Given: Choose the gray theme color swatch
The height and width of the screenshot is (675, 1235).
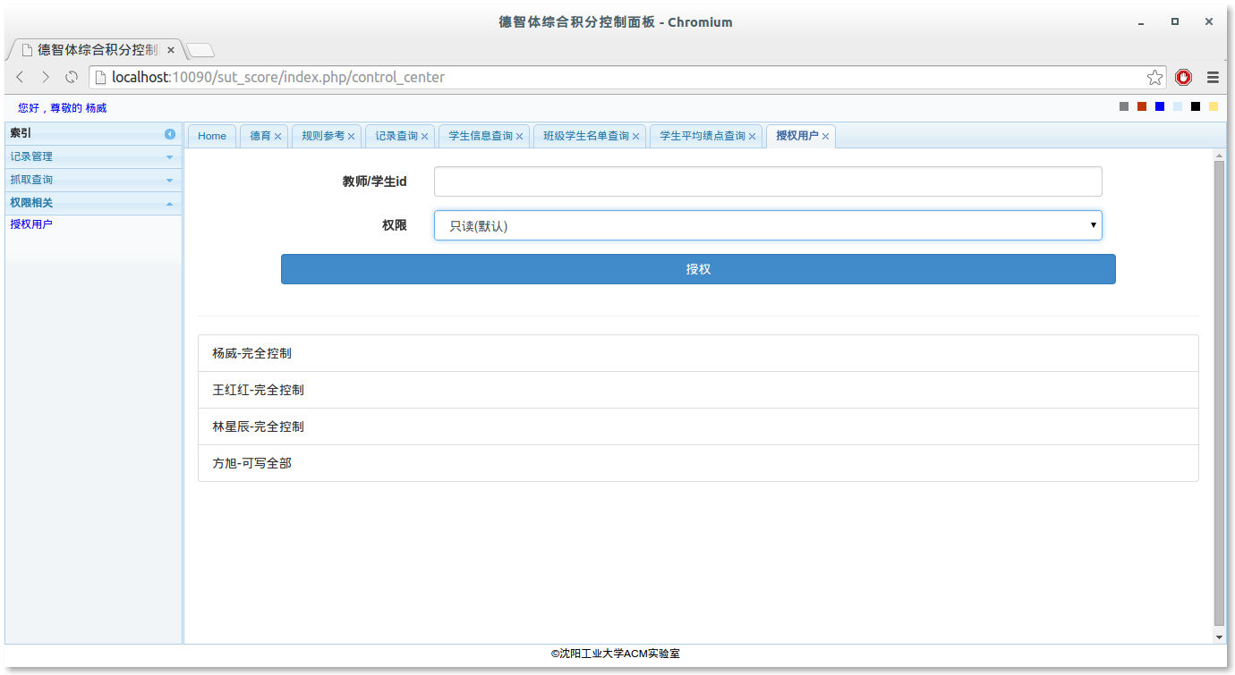Looking at the screenshot, I should pyautogui.click(x=1124, y=106).
